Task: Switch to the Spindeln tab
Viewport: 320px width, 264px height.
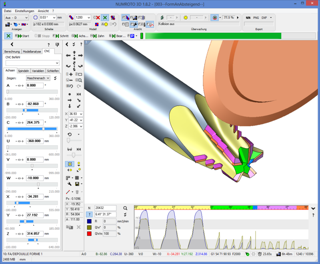Action: 24,71
